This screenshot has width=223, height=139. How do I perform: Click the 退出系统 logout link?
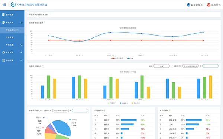click(216, 5)
